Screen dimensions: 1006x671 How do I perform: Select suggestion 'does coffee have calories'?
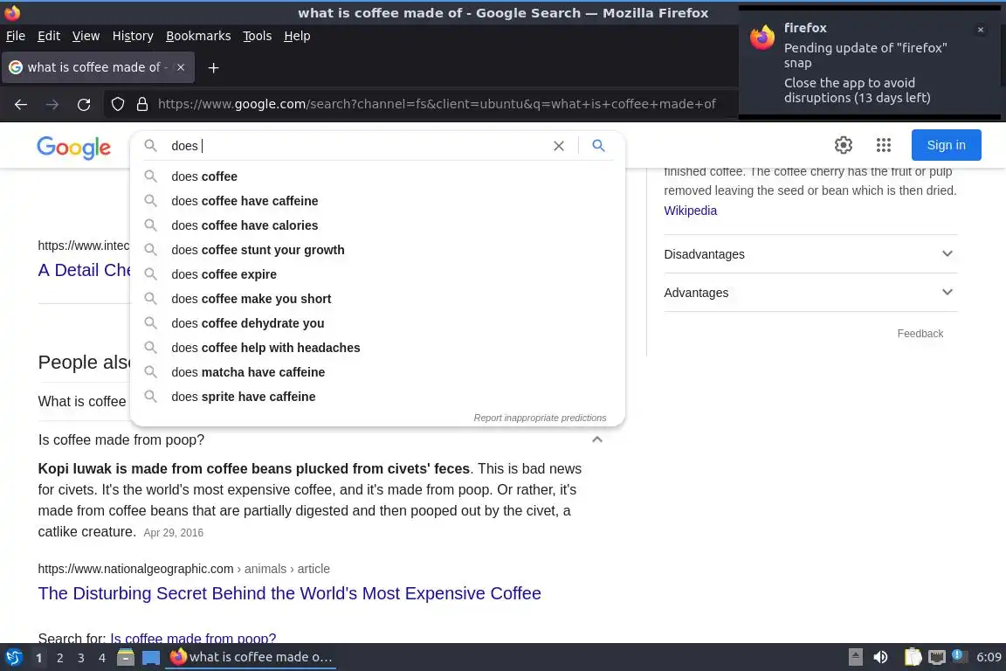(x=377, y=225)
